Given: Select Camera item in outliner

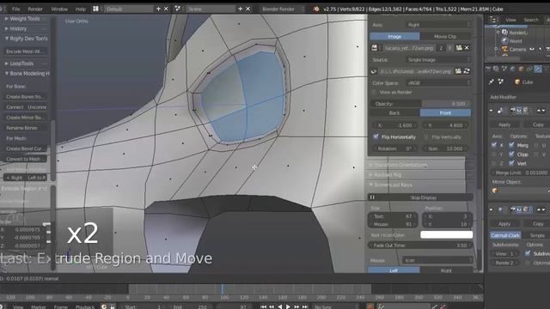Looking at the screenshot, I should 517,50.
